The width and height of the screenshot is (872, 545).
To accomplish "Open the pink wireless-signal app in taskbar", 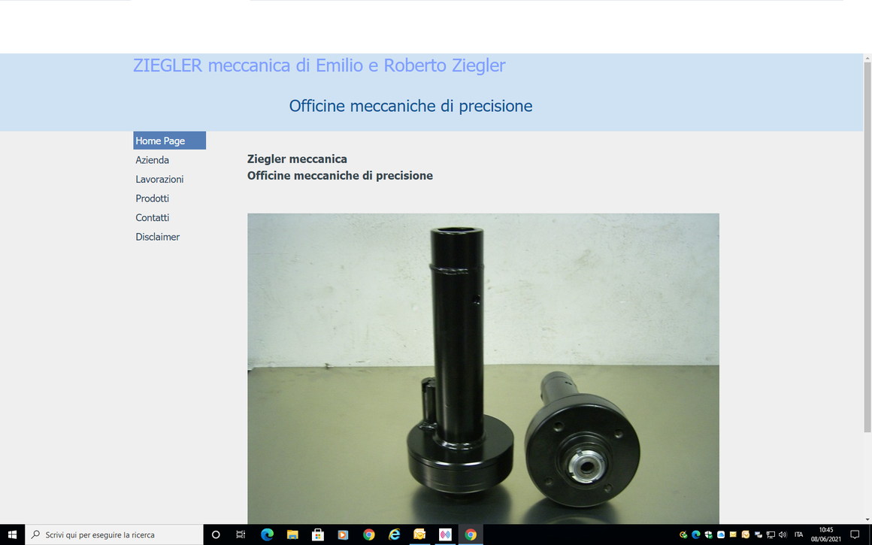I will pyautogui.click(x=445, y=534).
